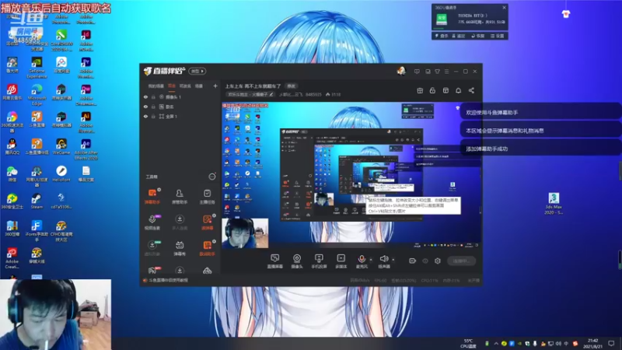Lock the 全屏 1 source

(153, 116)
